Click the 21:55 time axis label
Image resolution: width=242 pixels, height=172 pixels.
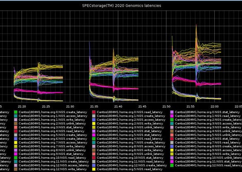(x=190, y=107)
